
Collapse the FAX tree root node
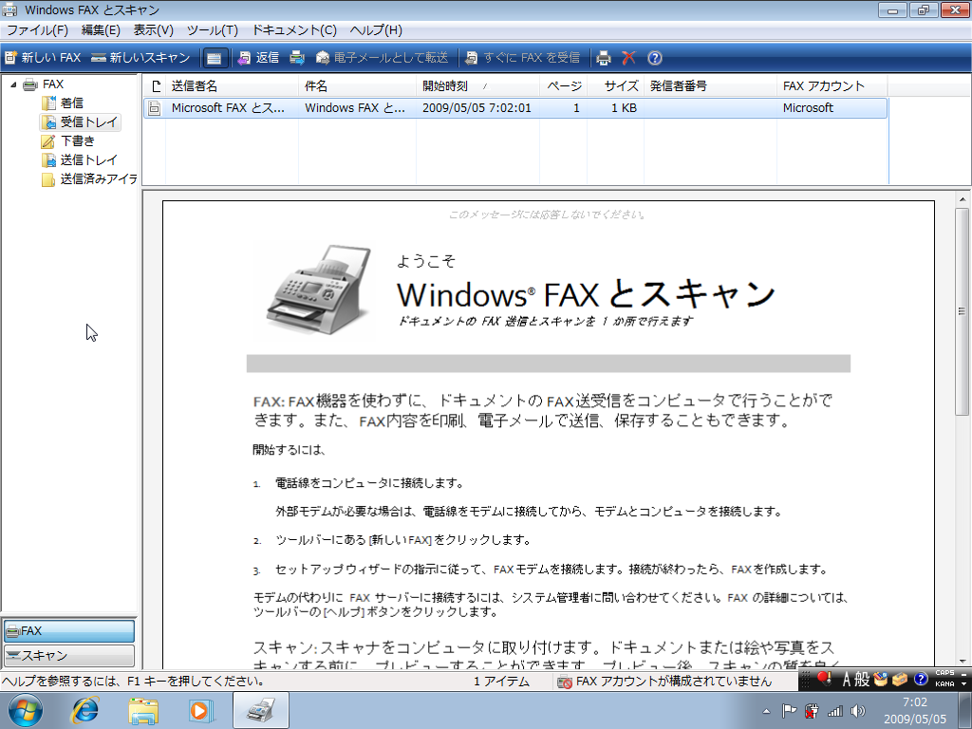click(13, 84)
